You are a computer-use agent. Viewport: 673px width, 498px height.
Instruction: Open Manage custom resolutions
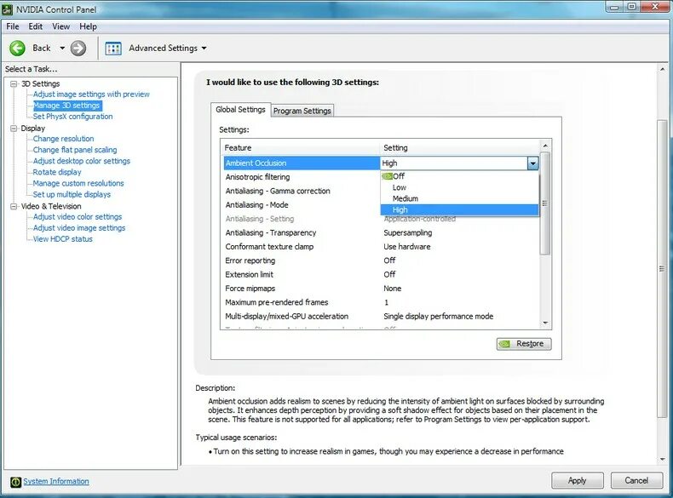click(x=78, y=183)
